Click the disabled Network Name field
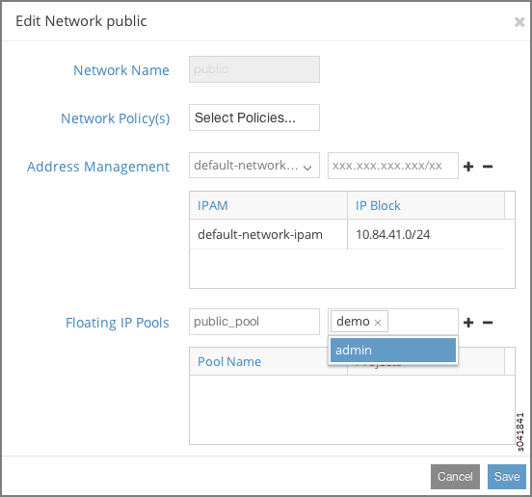 pyautogui.click(x=254, y=69)
